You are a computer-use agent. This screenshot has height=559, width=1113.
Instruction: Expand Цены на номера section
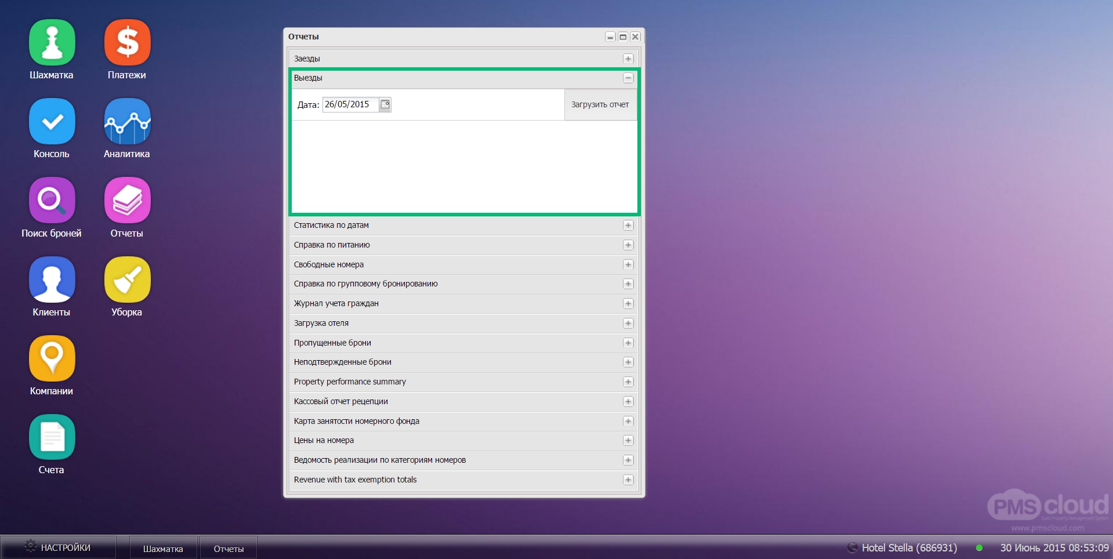628,440
